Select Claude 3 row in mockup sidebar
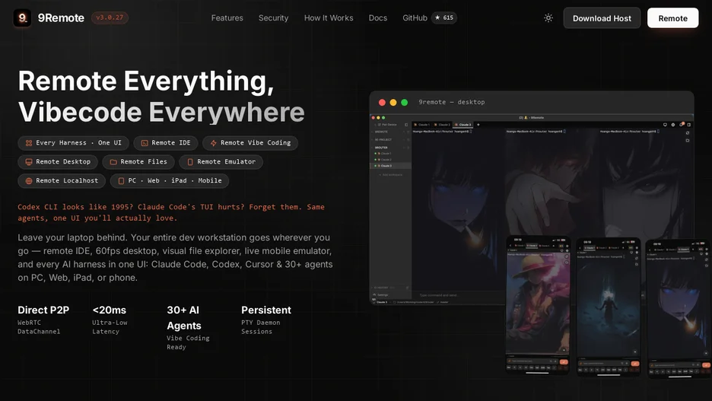The image size is (712, 401). pyautogui.click(x=390, y=166)
